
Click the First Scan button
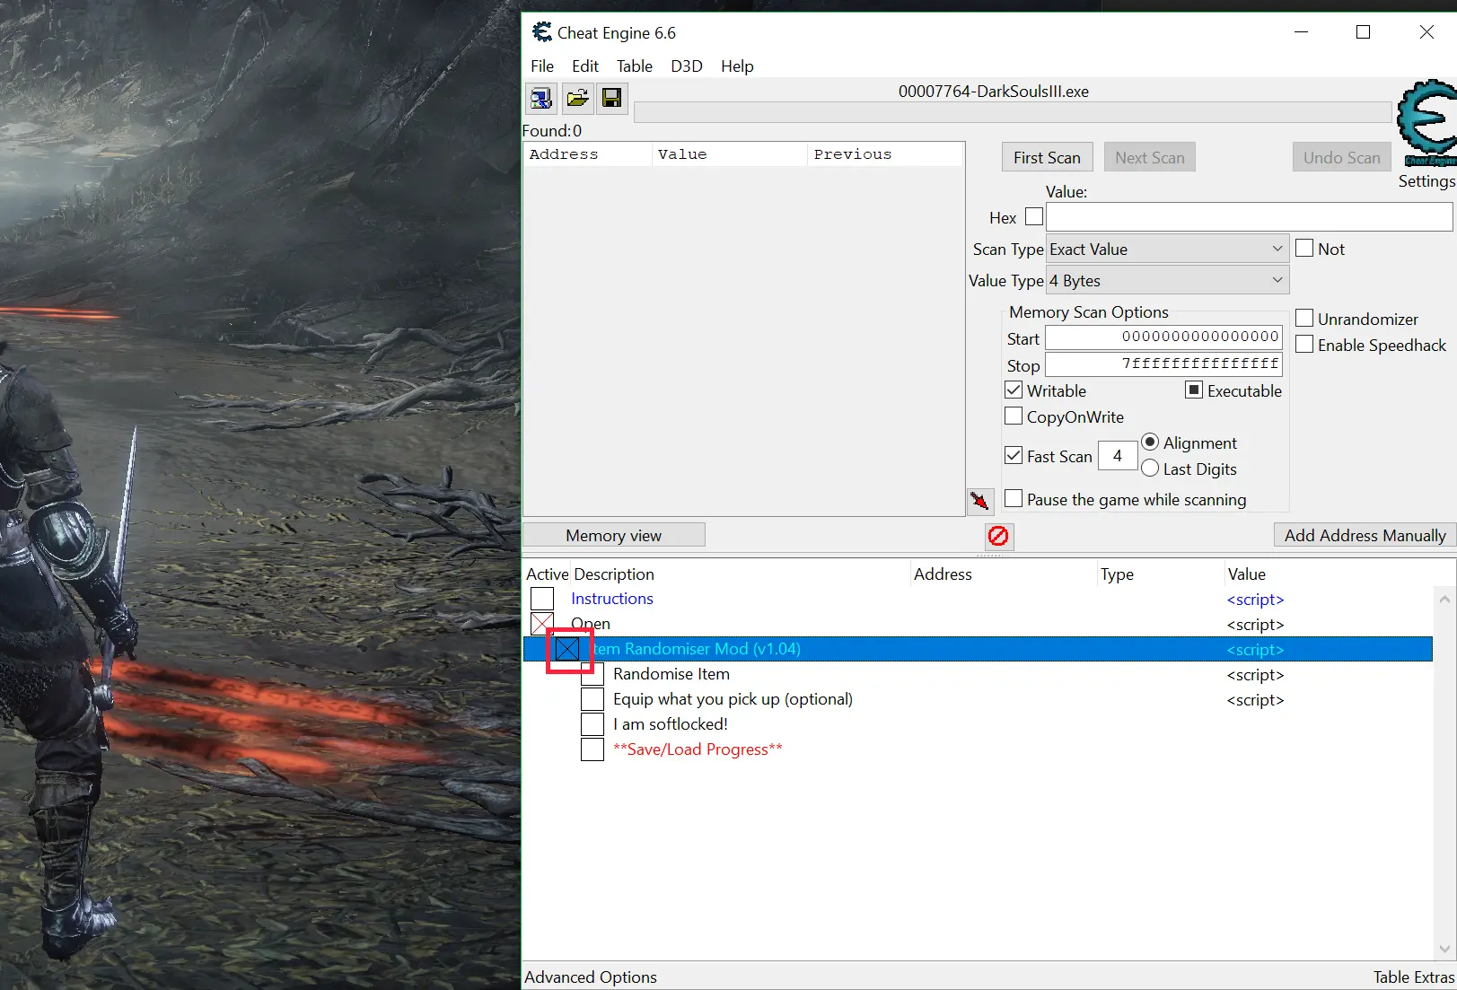[1048, 157]
